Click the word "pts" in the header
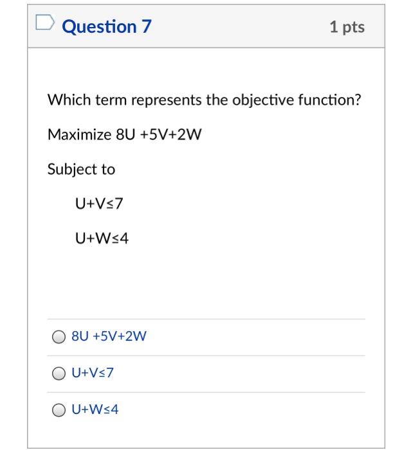 (353, 27)
